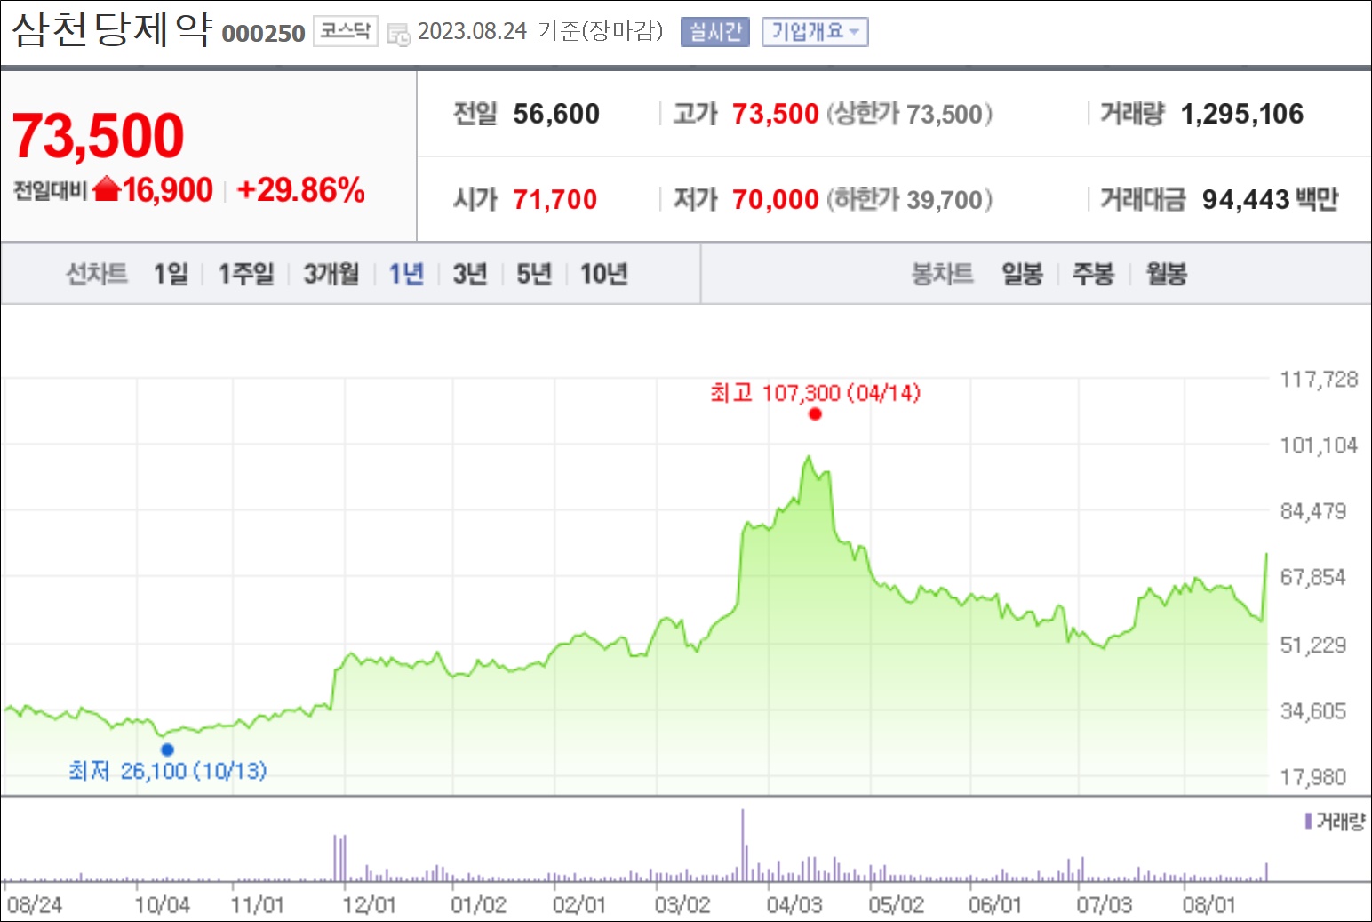Click the blue lowest price marker dot

(167, 750)
